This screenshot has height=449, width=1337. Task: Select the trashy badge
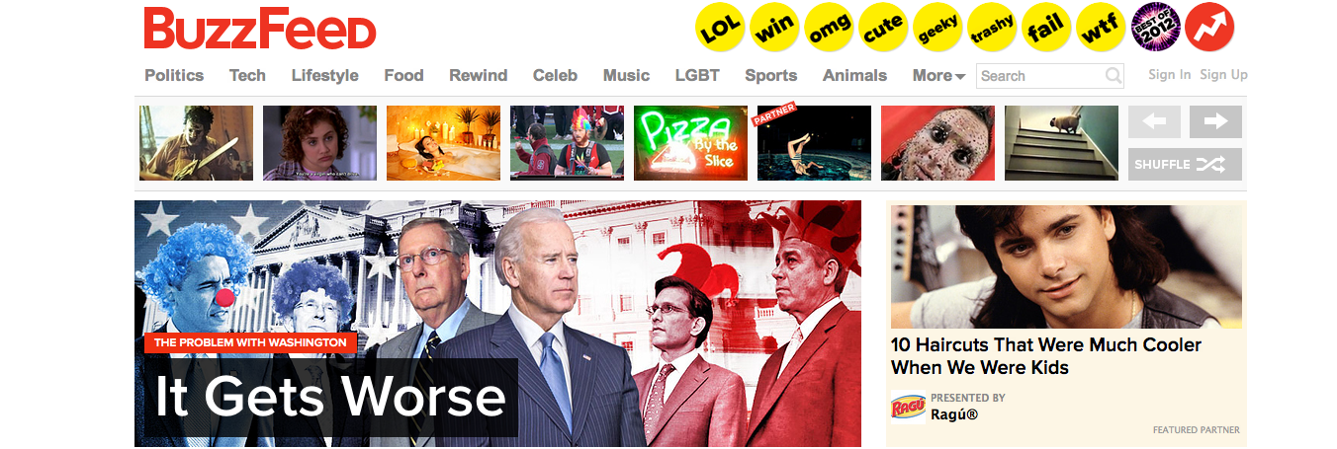click(x=993, y=28)
